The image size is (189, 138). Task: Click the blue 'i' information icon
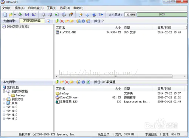coord(87,15)
